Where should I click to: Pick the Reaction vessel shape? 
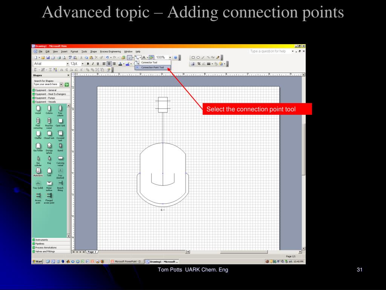pyautogui.click(x=49, y=121)
